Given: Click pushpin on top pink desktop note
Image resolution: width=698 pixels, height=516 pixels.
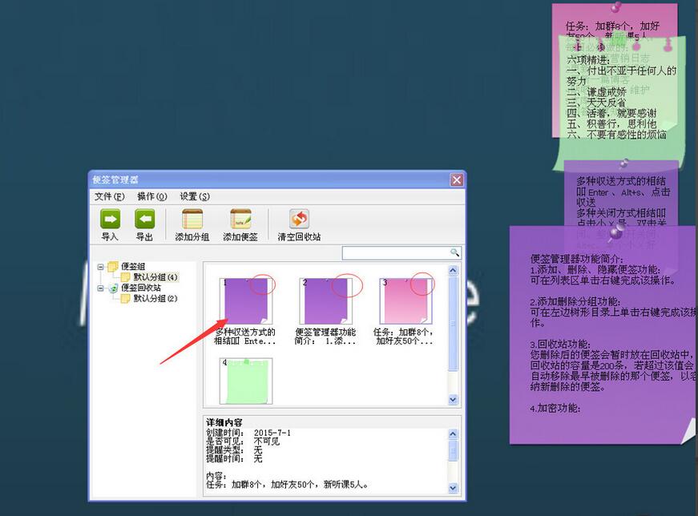Looking at the screenshot, I should coord(615,8).
